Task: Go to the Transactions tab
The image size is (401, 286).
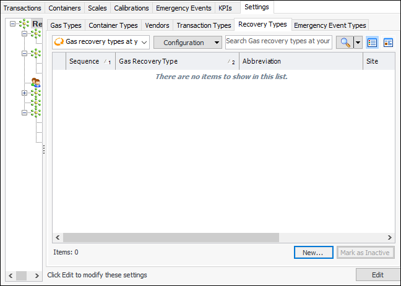Action: pyautogui.click(x=22, y=8)
